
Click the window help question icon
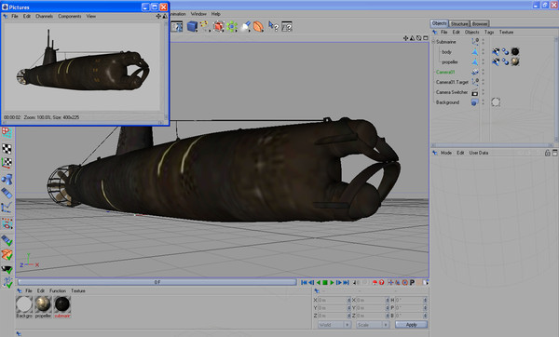coord(287,26)
